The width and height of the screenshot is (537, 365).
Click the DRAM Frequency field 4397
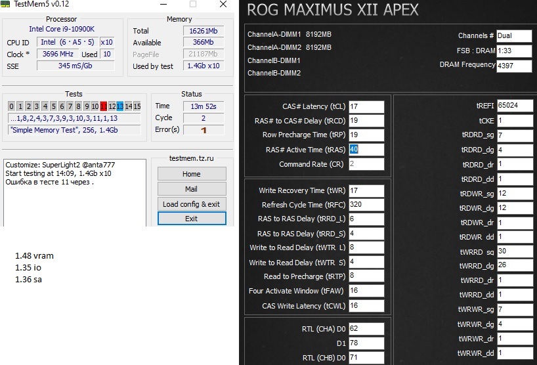click(515, 66)
